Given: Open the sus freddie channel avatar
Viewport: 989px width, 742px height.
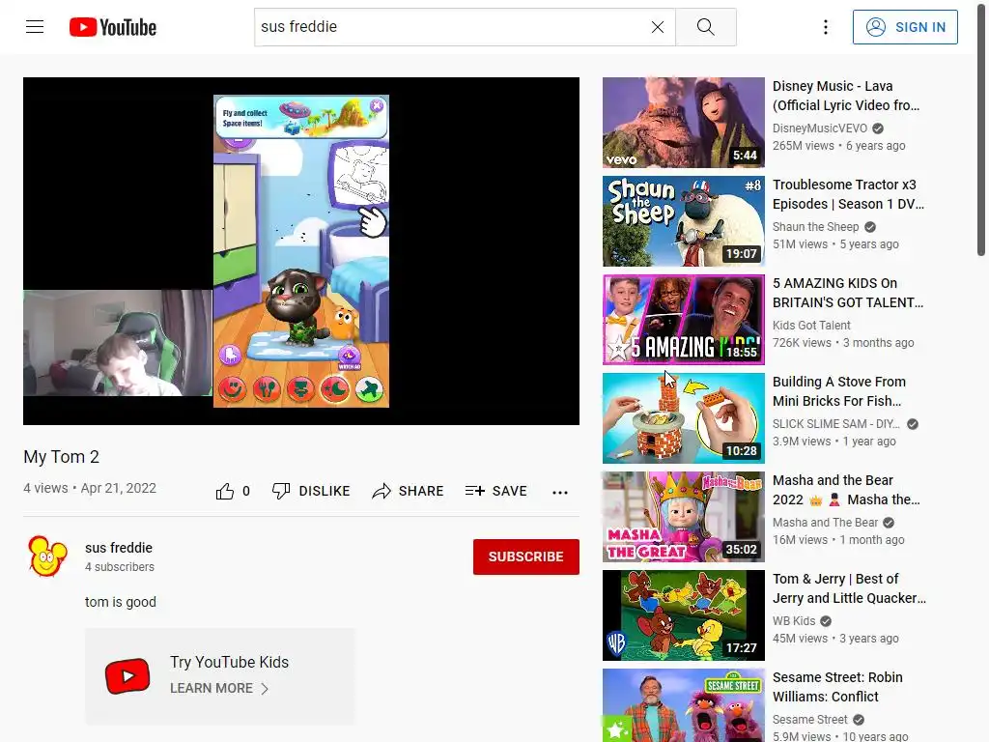Looking at the screenshot, I should (48, 556).
